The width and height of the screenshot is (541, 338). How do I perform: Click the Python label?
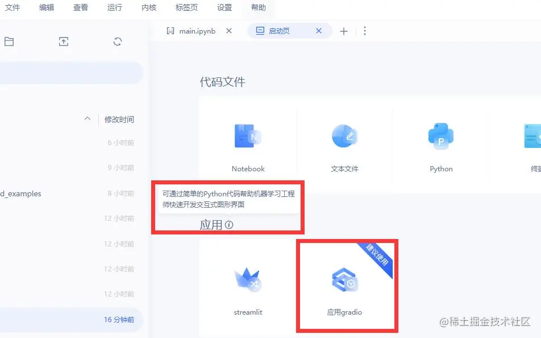tap(441, 169)
